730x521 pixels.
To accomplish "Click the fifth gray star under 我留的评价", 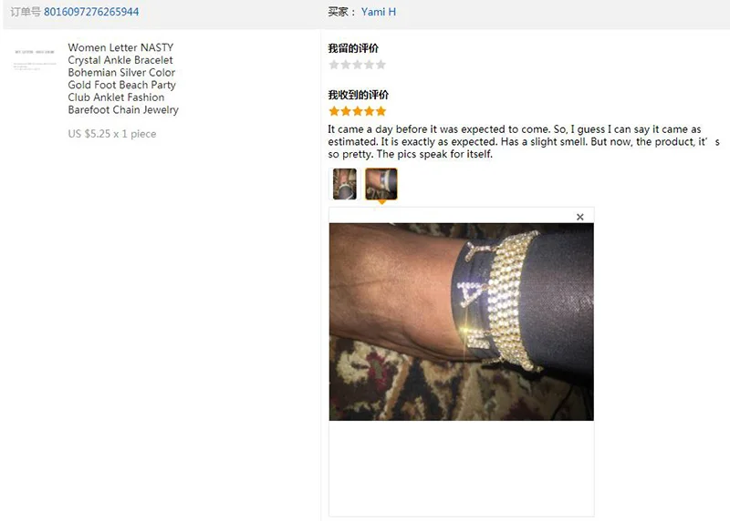I will 381,65.
